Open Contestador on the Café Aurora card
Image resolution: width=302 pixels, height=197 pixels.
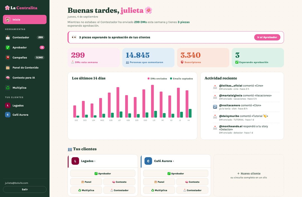pyautogui.click(x=192, y=190)
